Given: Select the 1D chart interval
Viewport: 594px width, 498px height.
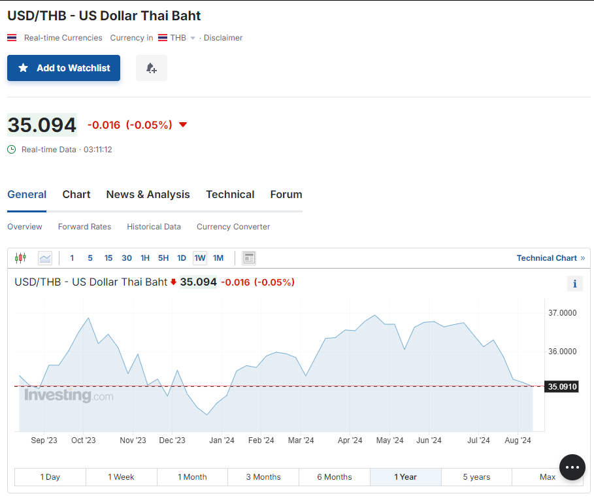Looking at the screenshot, I should 182,258.
